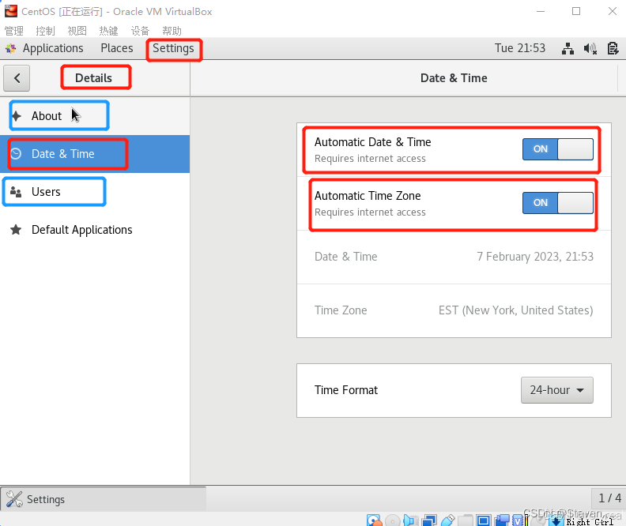The width and height of the screenshot is (626, 526).
Task: Click the VirtualBox window logo icon in the title bar
Action: coord(11,11)
